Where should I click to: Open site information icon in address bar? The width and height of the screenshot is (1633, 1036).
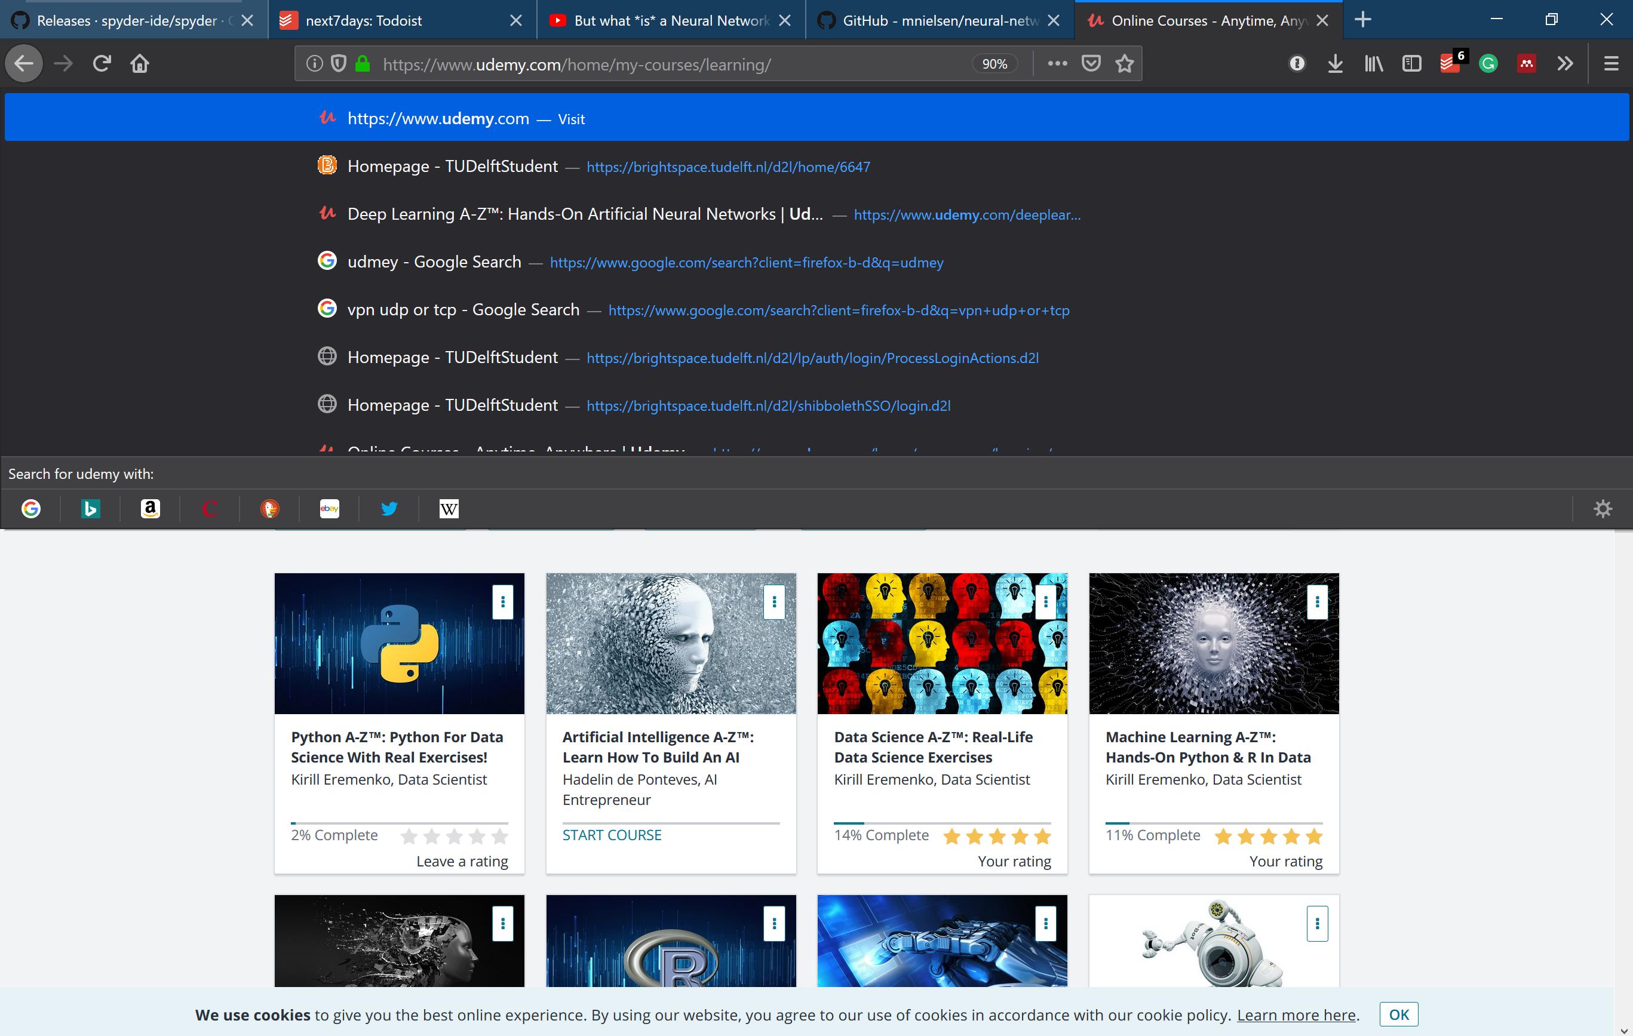tap(314, 64)
